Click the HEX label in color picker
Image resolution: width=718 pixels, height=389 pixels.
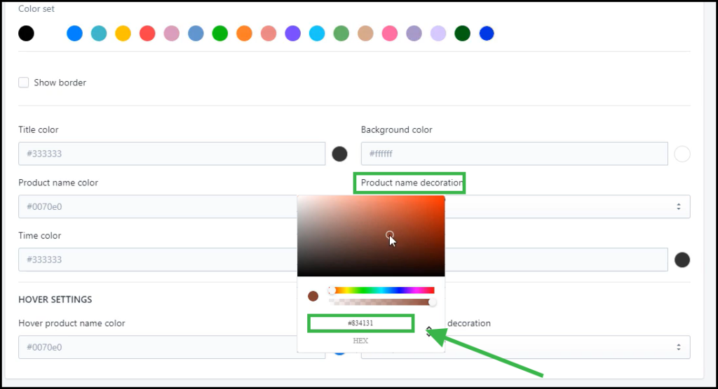360,341
